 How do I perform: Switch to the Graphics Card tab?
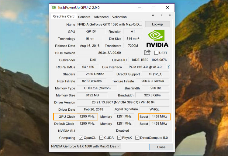point(64,16)
